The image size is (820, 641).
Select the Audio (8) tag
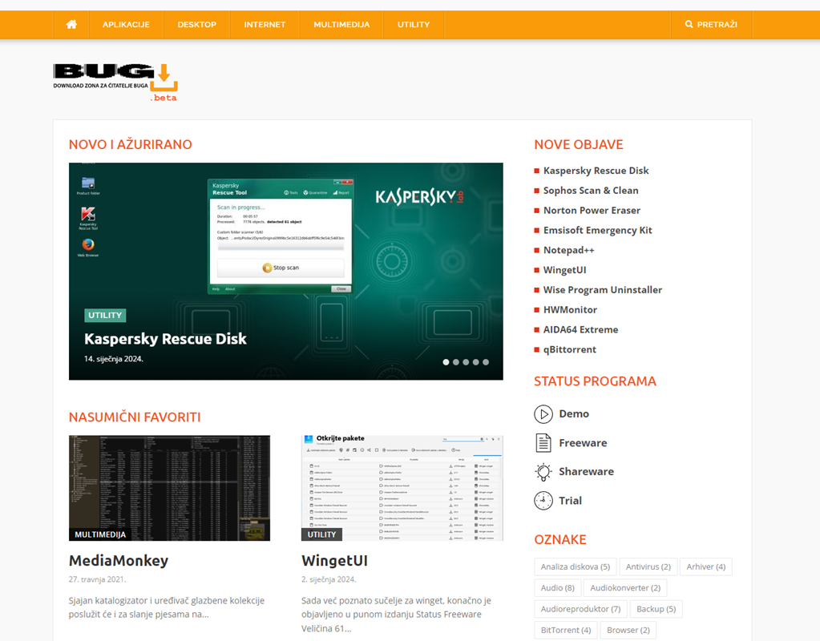tap(557, 587)
